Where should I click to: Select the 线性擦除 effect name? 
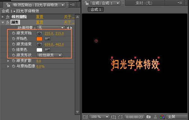[19, 17]
